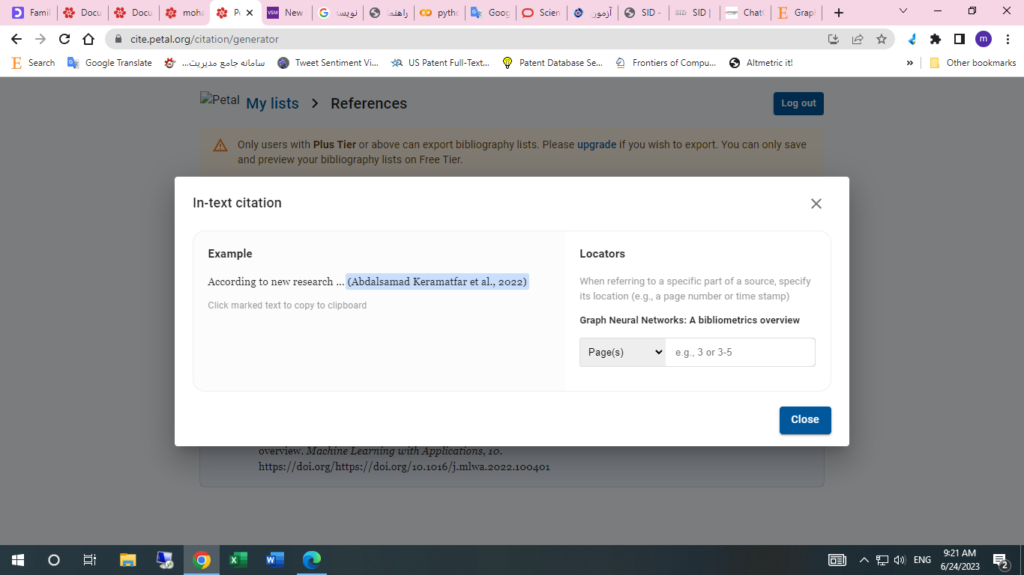The image size is (1024, 575).
Task: Open a new tab with the plus button
Action: tap(839, 13)
